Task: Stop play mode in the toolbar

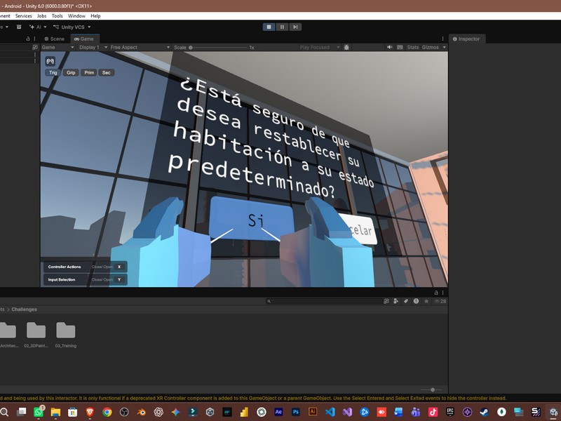Action: pos(269,27)
